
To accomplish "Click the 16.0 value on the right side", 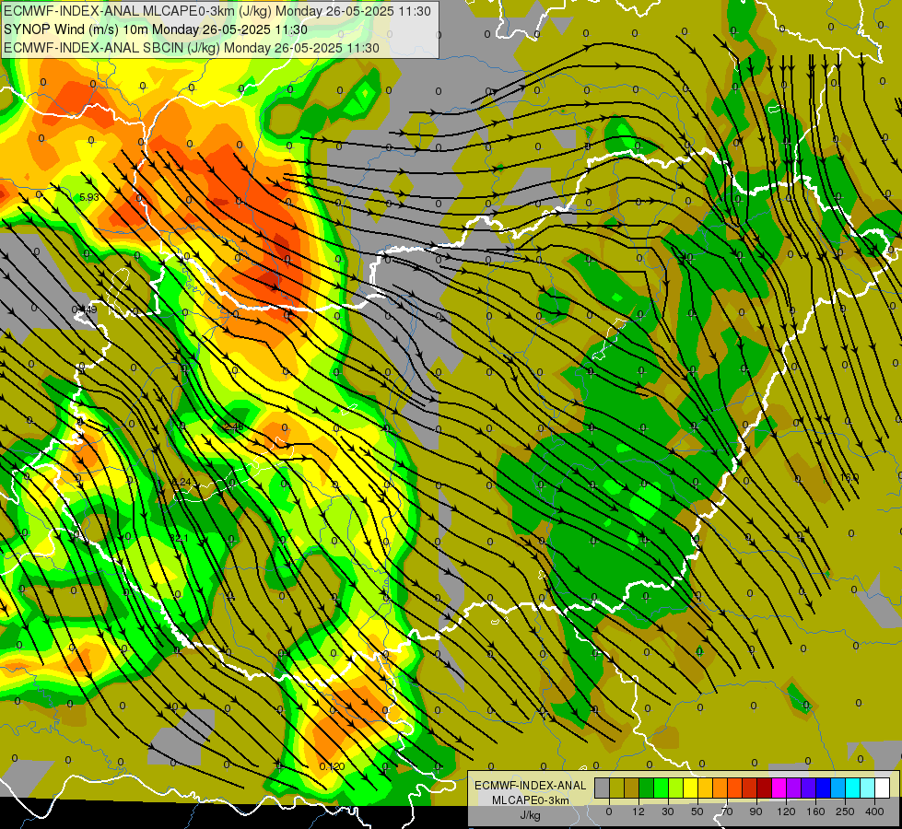I will pos(849,477).
